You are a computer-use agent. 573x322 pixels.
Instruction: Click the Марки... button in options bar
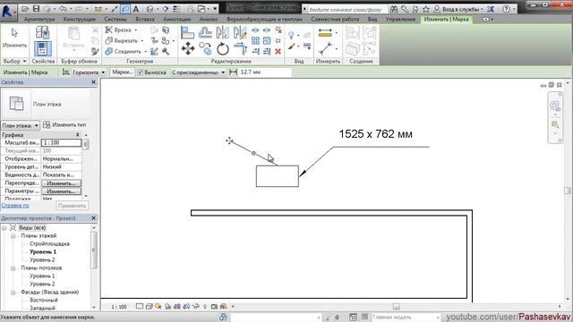(122, 72)
